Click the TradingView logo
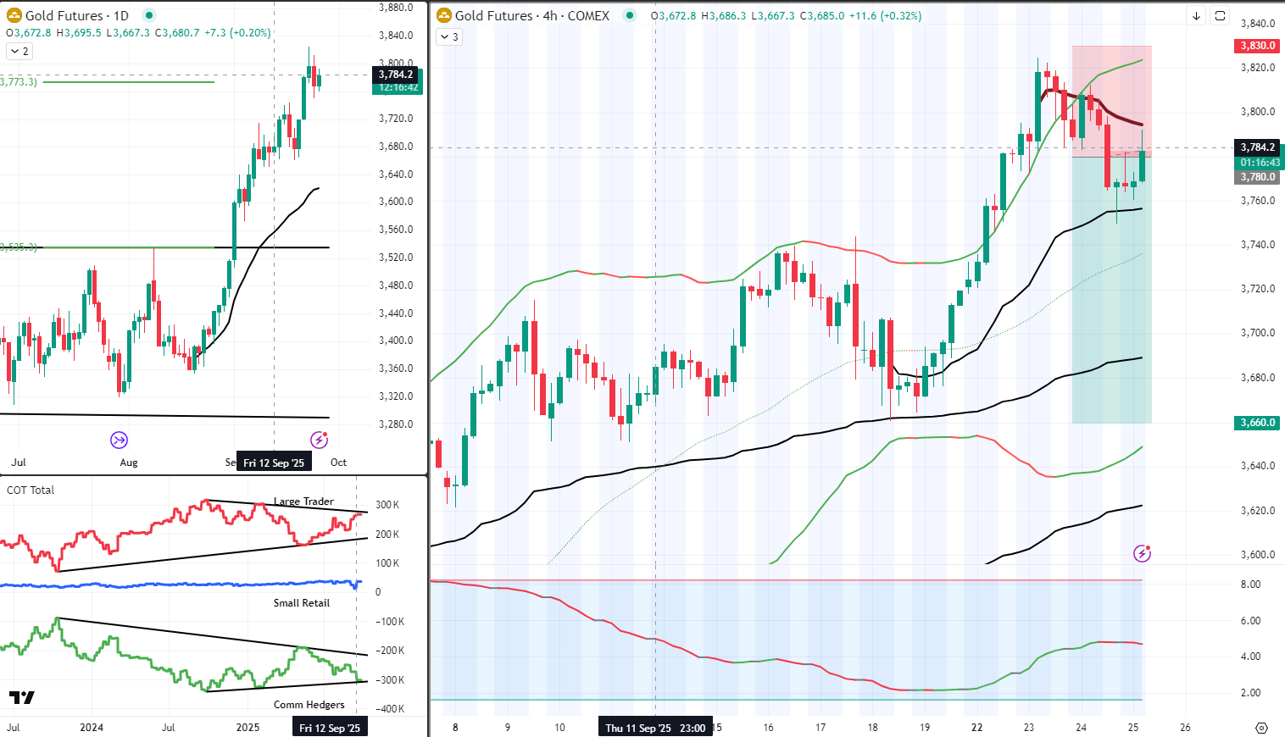 pyautogui.click(x=22, y=697)
